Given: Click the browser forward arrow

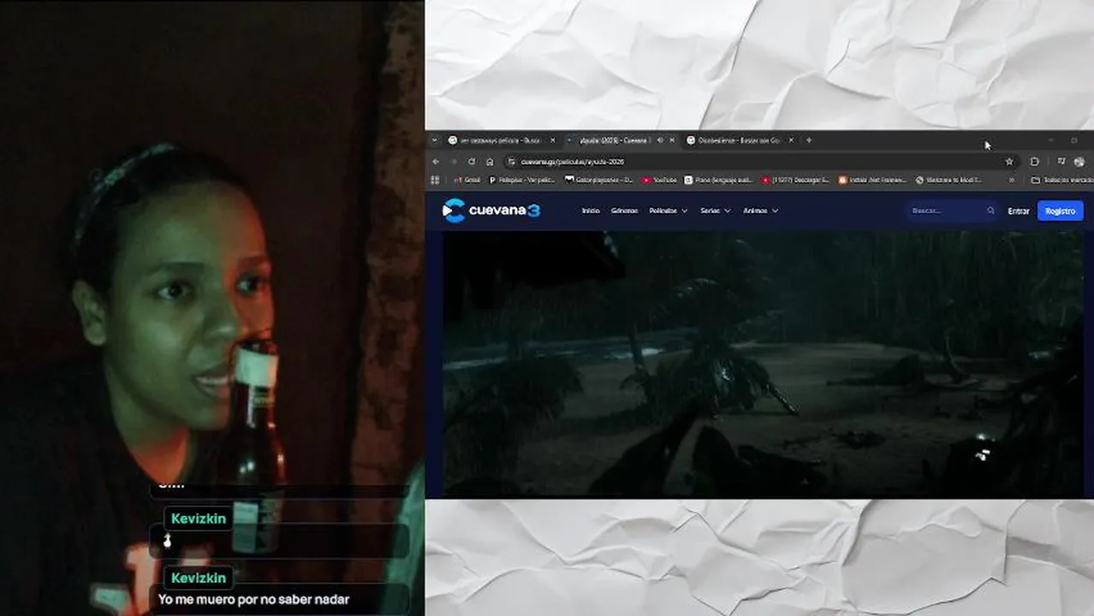Looking at the screenshot, I should 454,162.
